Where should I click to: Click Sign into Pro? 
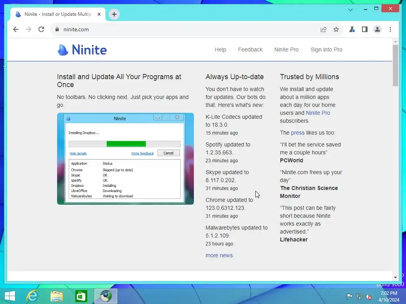tap(326, 49)
